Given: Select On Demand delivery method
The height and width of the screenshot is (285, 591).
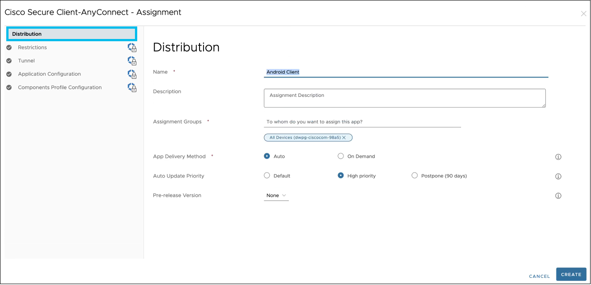Looking at the screenshot, I should pos(341,156).
